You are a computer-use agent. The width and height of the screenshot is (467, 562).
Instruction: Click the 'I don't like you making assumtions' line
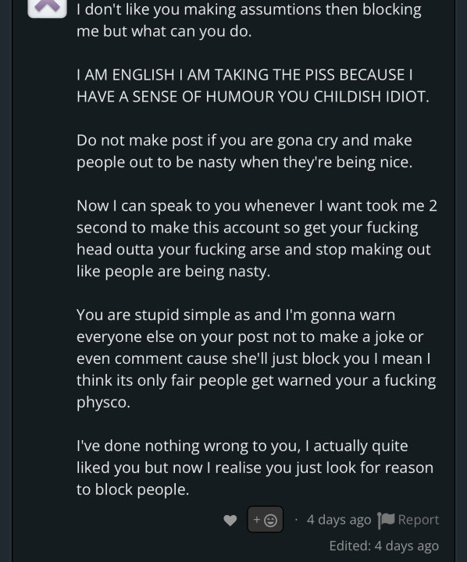coord(249,9)
